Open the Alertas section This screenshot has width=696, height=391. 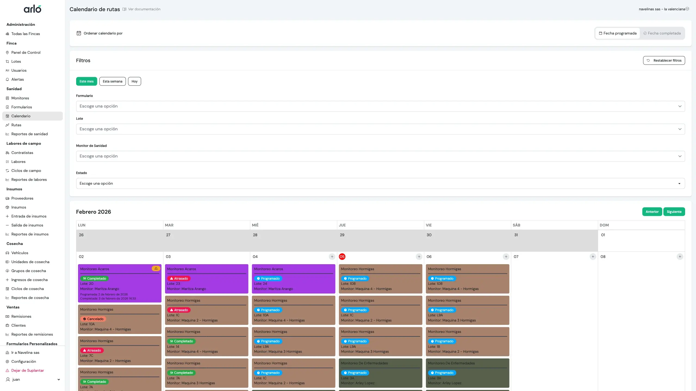click(x=17, y=79)
